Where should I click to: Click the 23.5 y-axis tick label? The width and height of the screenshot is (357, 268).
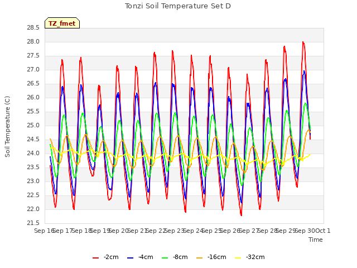click(x=33, y=167)
